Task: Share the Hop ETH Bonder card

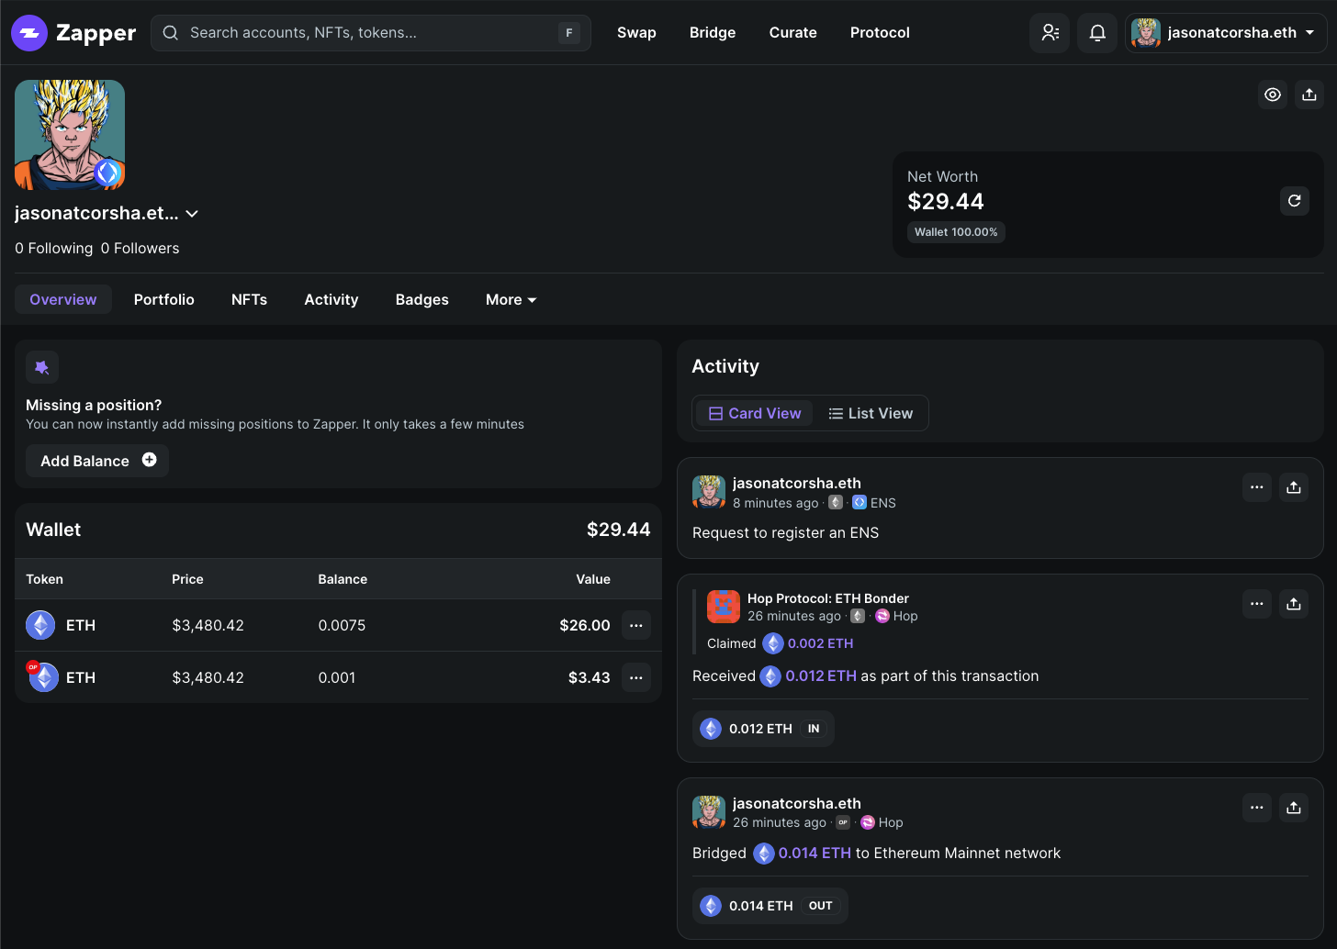Action: coord(1294,604)
